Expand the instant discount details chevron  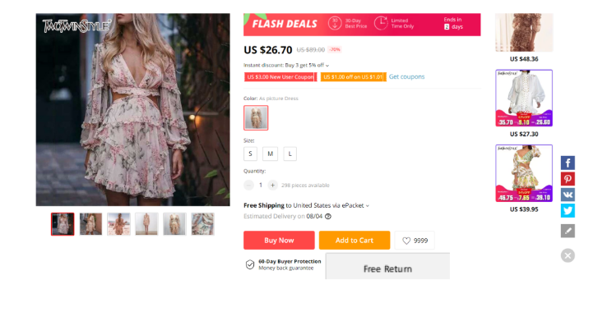[x=327, y=66]
